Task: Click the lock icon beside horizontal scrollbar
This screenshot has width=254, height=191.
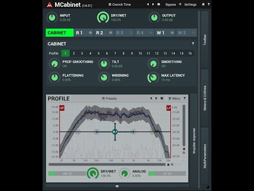Action: click(x=168, y=164)
